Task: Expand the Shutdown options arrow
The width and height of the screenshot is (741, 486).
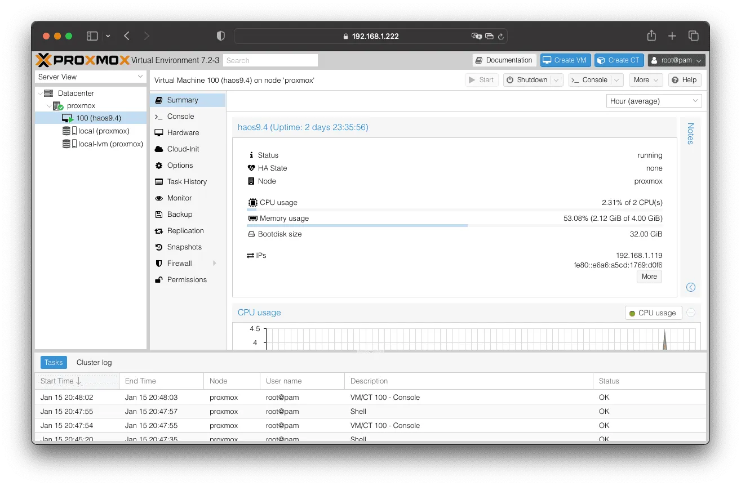Action: (557, 80)
